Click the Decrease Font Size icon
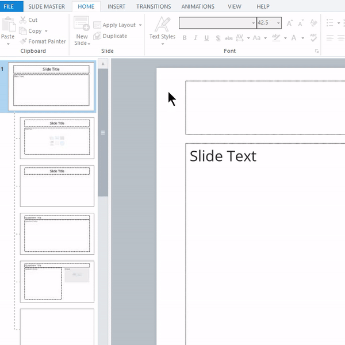Viewport: 345px width, 345px height. [301, 23]
